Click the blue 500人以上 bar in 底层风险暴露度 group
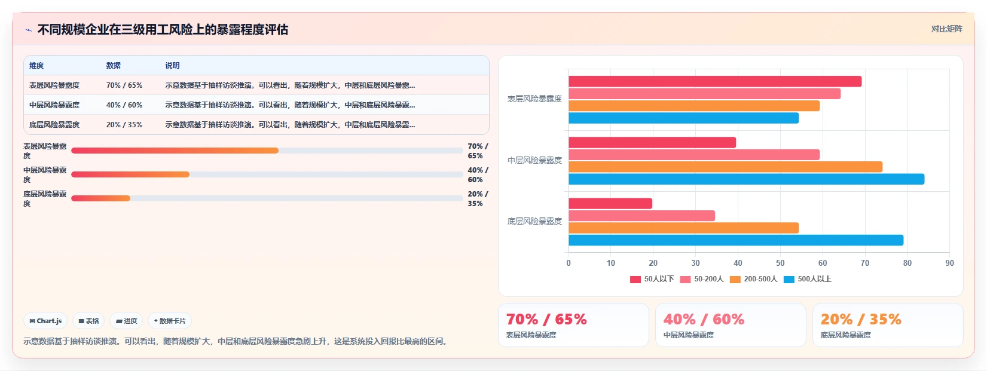 point(736,240)
